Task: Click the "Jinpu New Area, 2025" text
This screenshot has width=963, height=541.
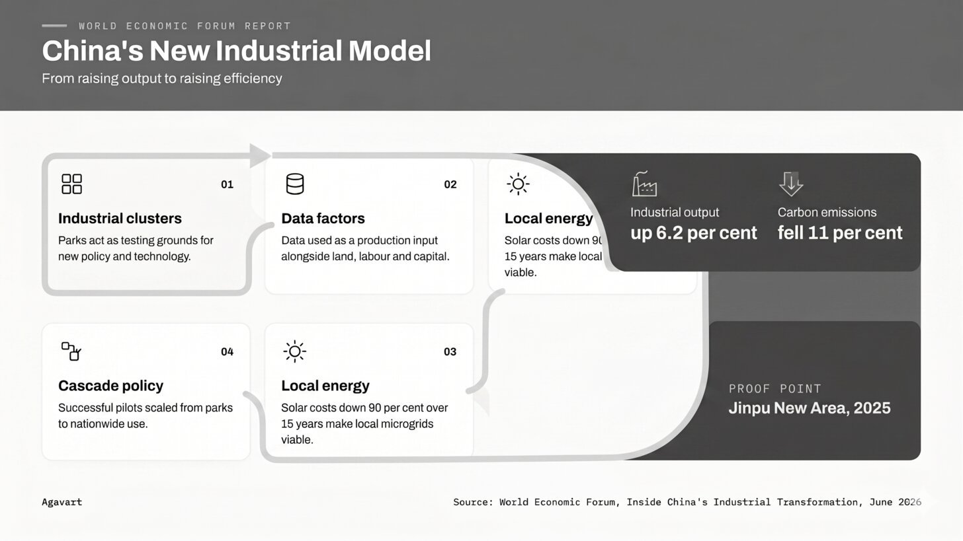Action: click(810, 408)
